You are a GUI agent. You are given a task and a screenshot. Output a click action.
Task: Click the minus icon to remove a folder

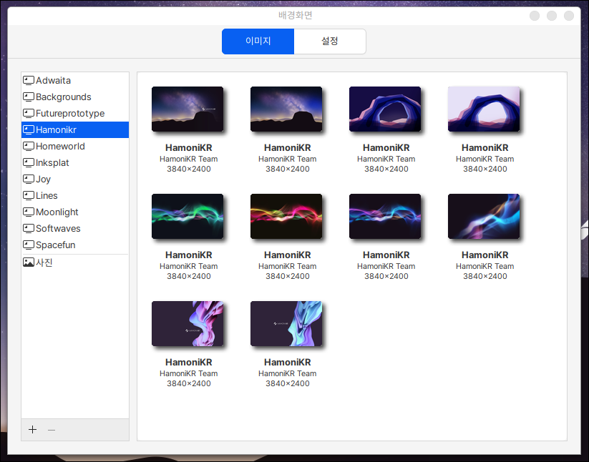pyautogui.click(x=51, y=430)
